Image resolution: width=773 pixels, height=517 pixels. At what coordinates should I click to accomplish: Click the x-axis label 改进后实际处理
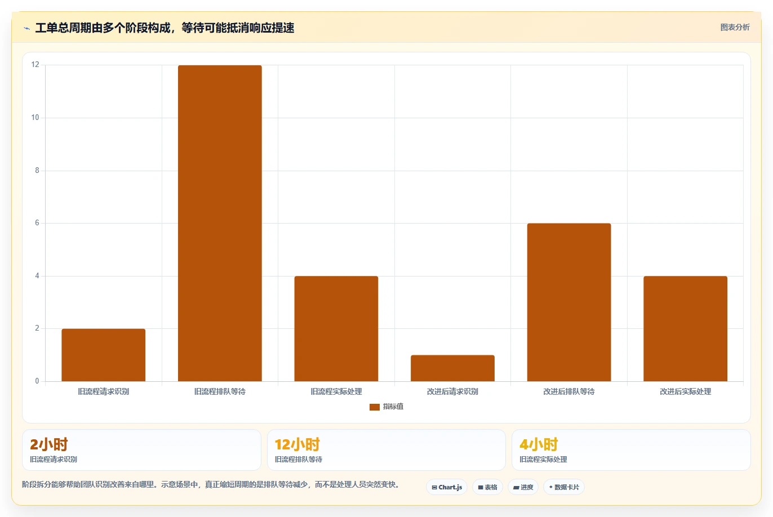pyautogui.click(x=685, y=391)
